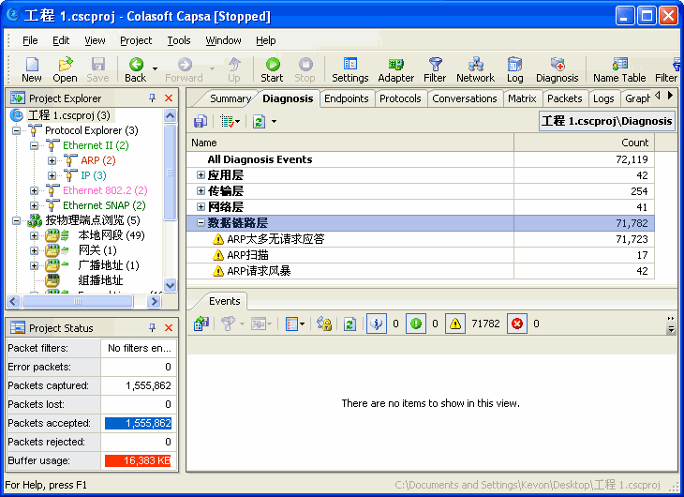
Task: Switch to the Protocols tab
Action: [x=400, y=98]
